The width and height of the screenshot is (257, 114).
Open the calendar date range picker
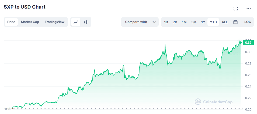(235, 22)
